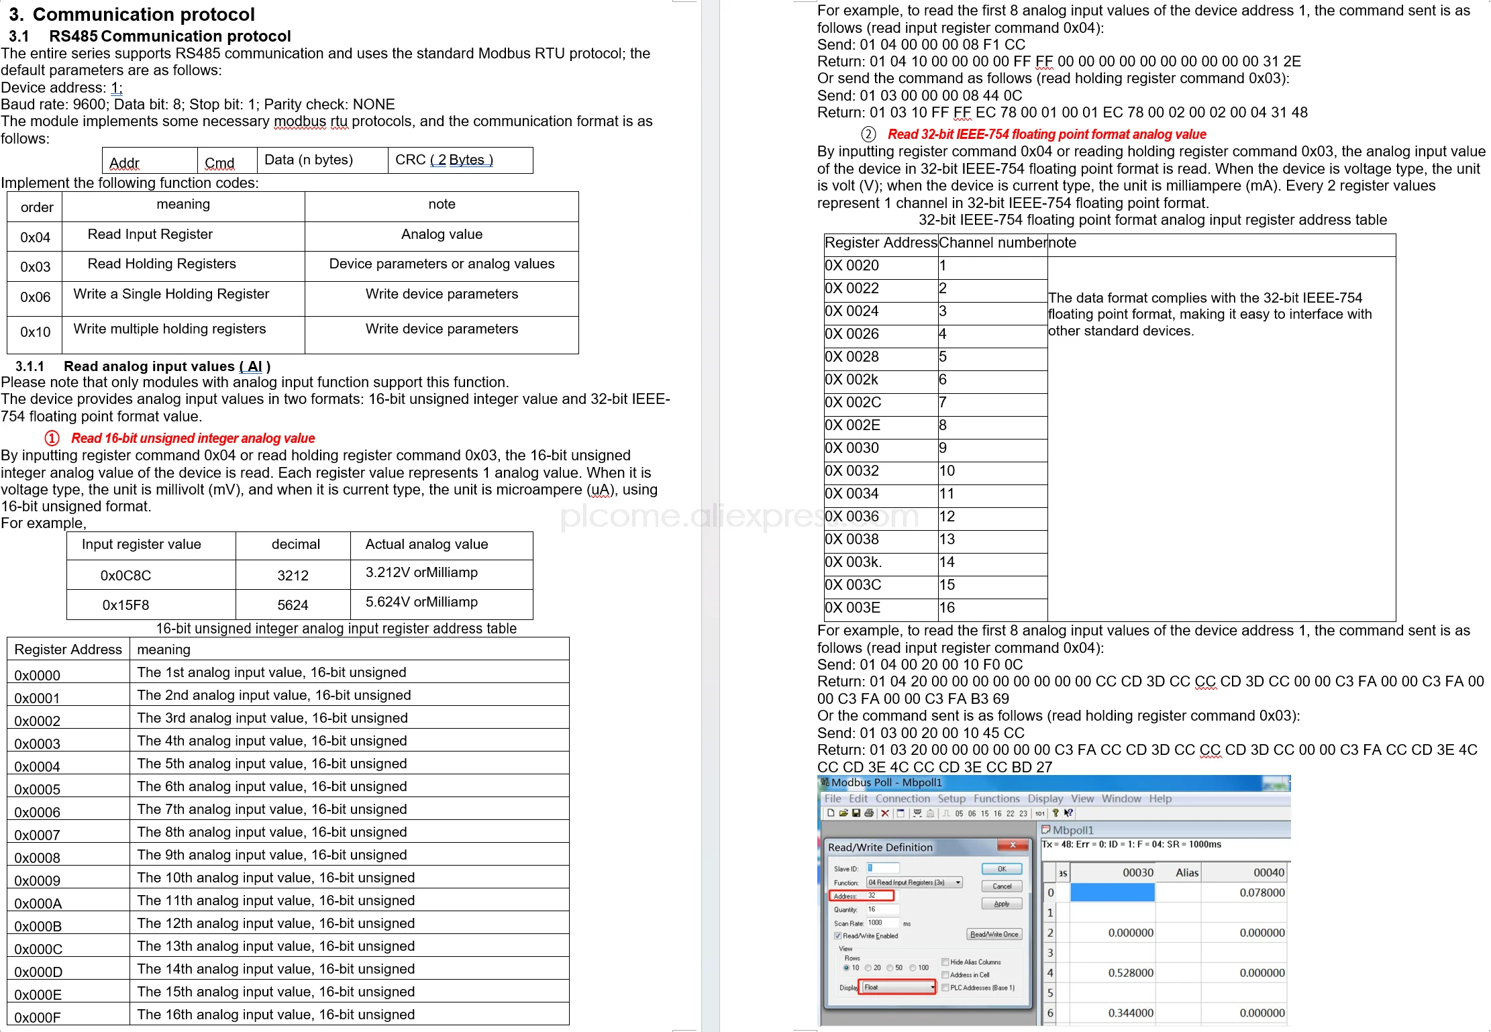
Task: Select the 20 rows radio button
Action: click(x=868, y=968)
